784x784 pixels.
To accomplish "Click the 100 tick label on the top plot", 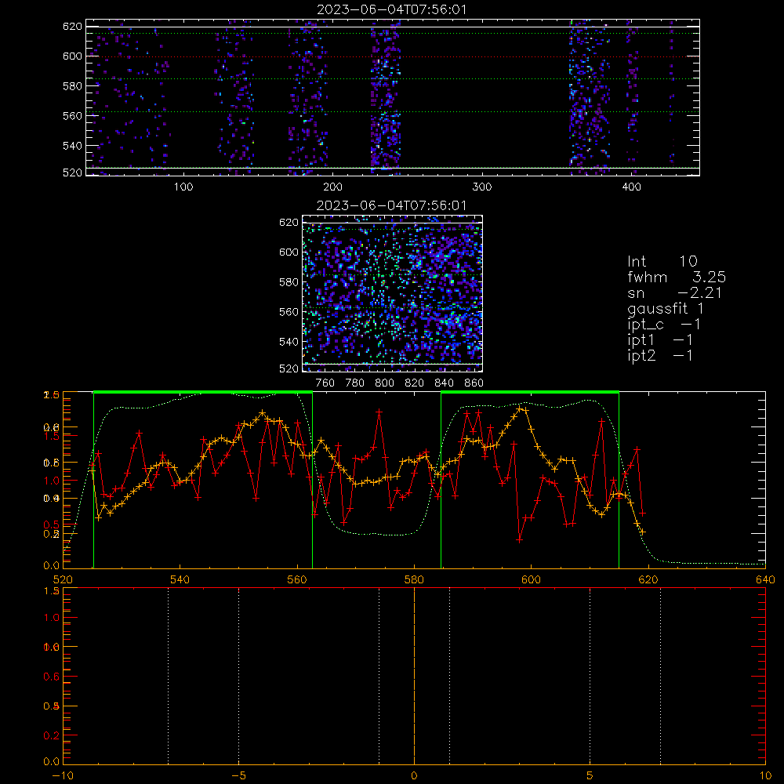I will pos(183,187).
